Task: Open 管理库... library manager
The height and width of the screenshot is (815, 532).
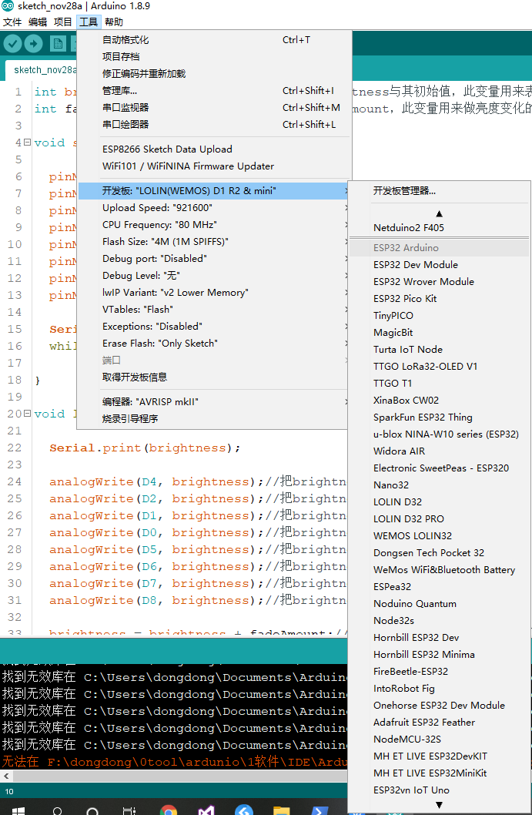Action: 214,91
